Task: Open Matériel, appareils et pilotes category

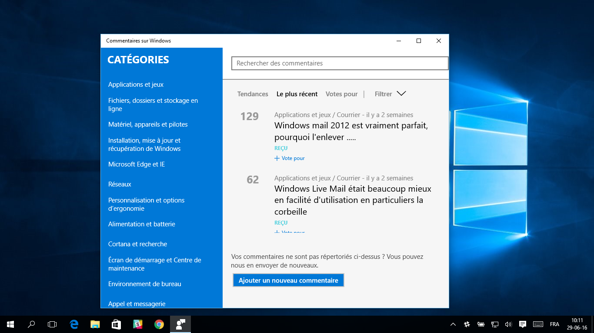Action: coord(148,124)
